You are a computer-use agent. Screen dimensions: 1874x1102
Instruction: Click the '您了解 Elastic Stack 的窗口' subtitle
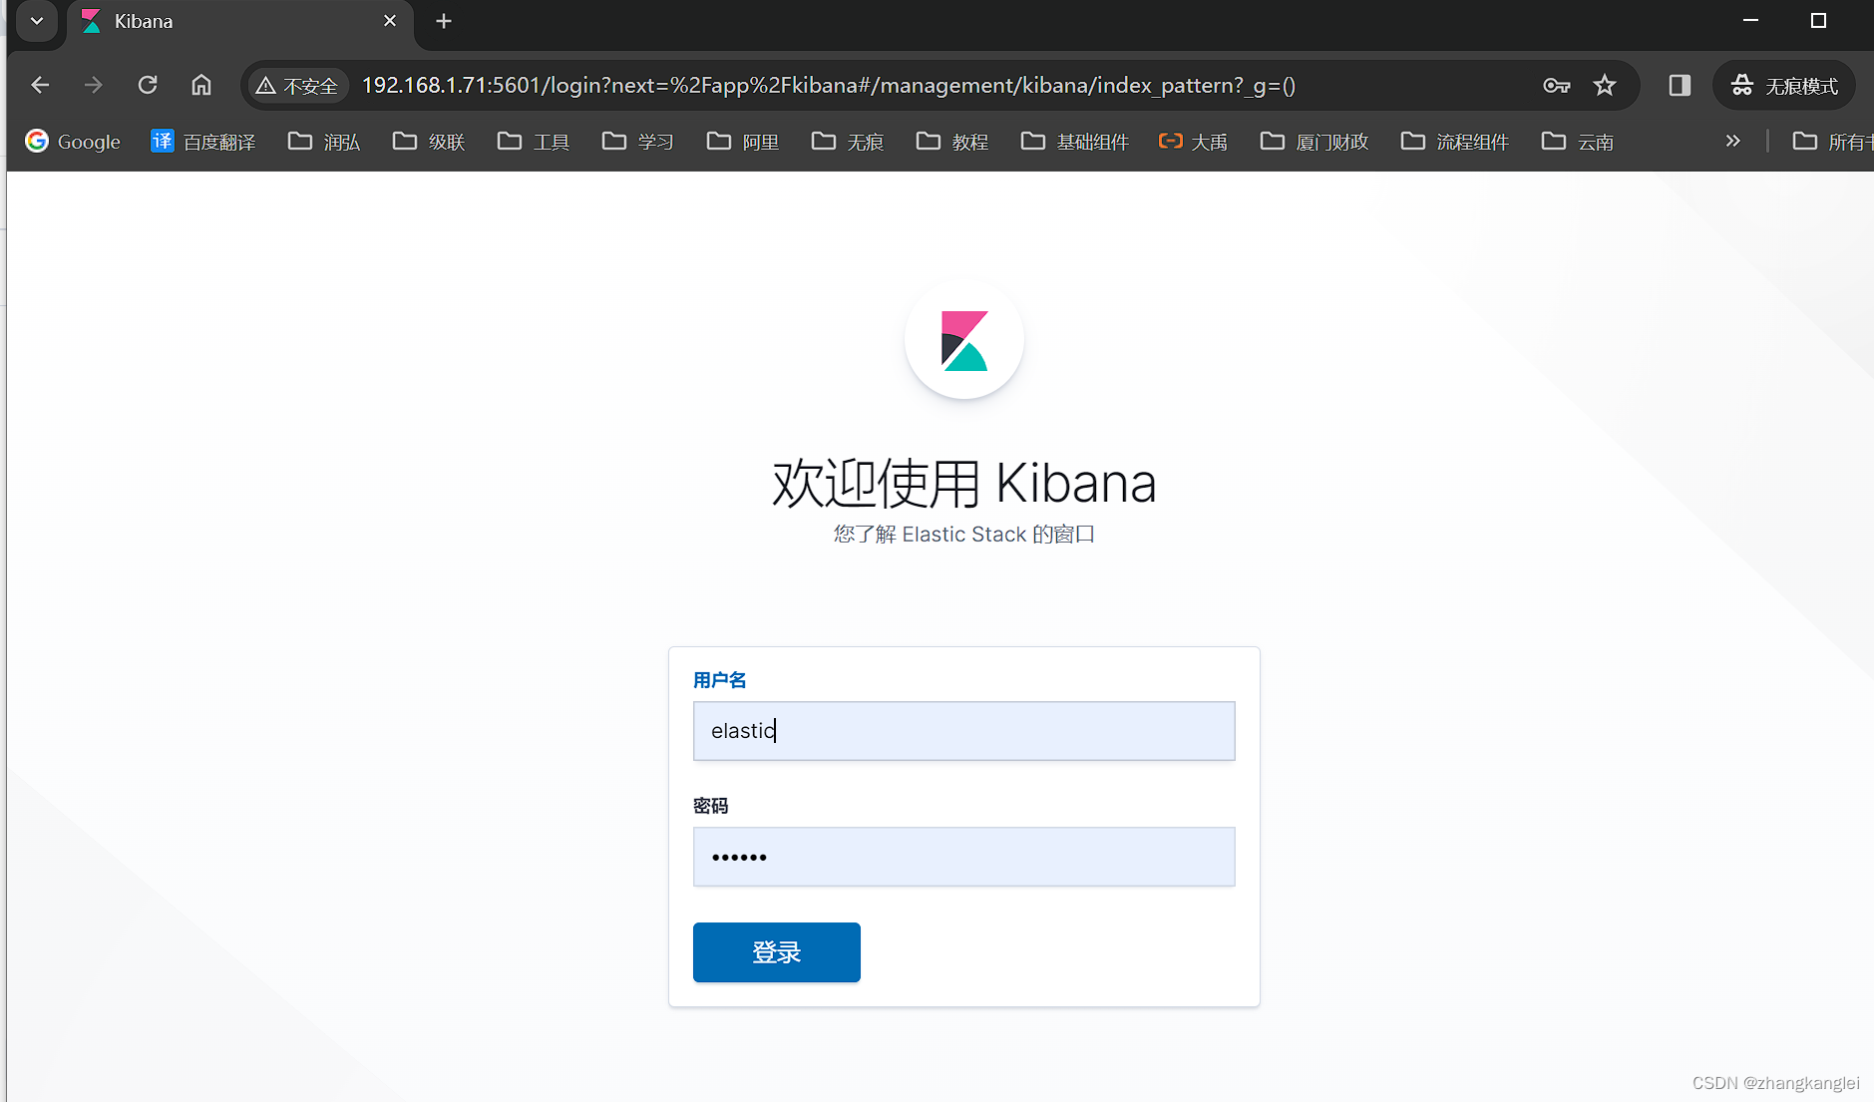964,535
